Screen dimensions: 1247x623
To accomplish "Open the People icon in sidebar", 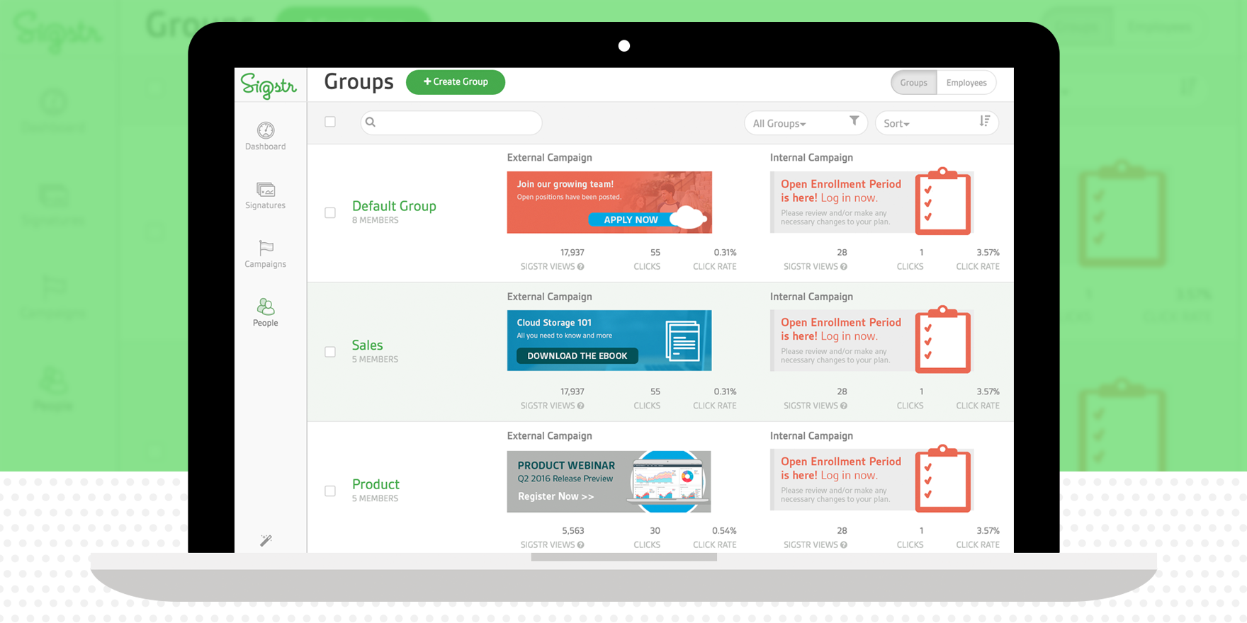I will click(266, 307).
